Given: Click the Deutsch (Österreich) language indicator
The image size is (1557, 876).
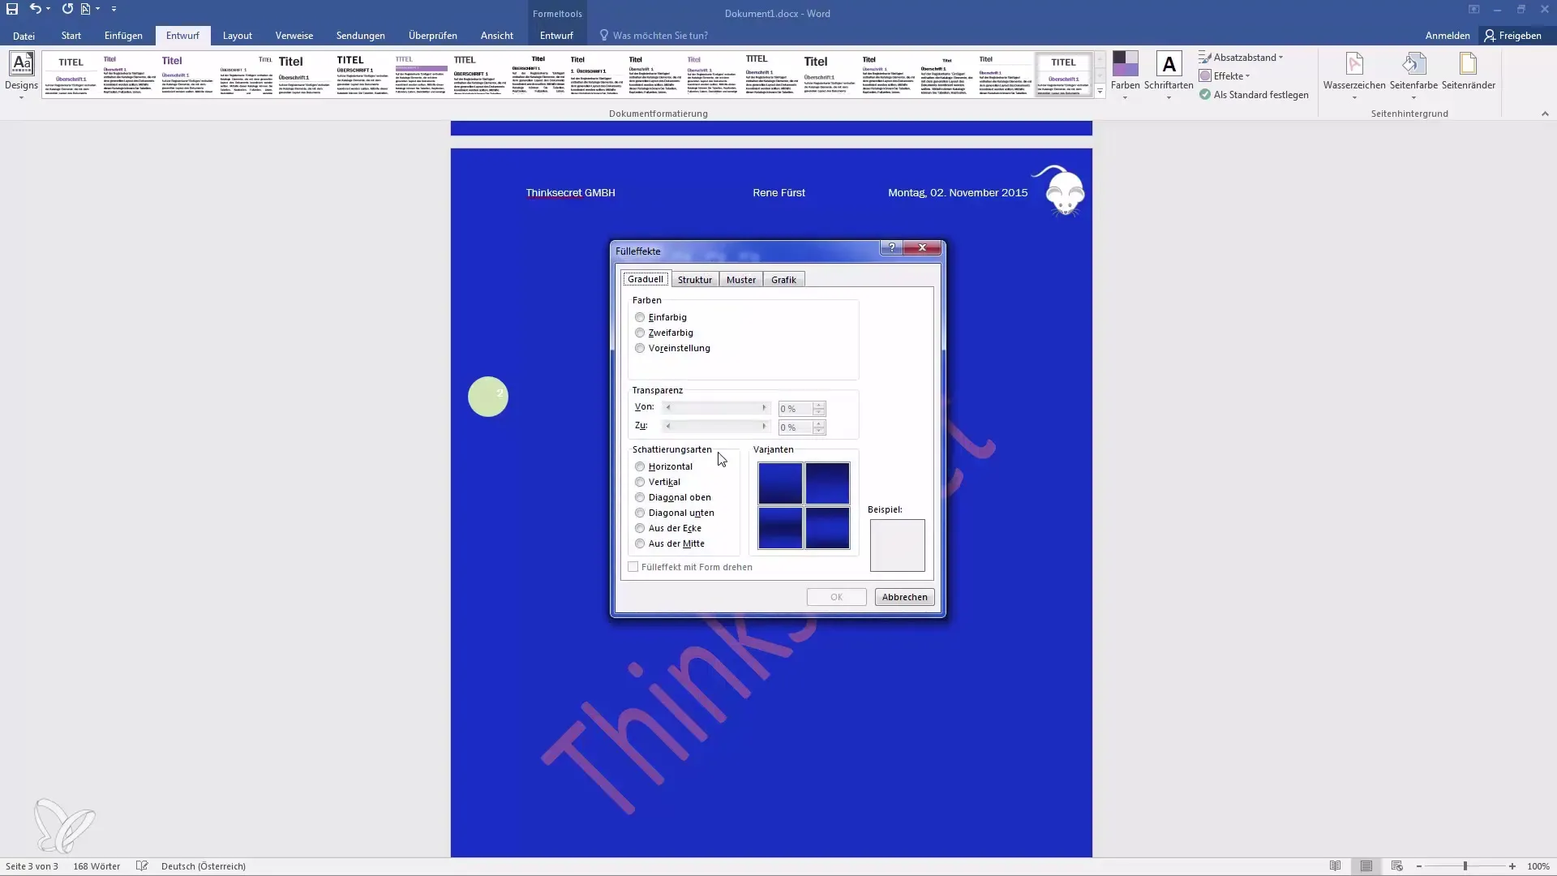Looking at the screenshot, I should [x=204, y=866].
